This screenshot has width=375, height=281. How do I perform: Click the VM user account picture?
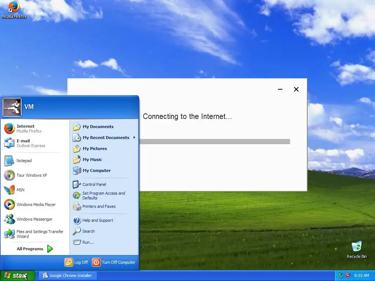point(12,107)
